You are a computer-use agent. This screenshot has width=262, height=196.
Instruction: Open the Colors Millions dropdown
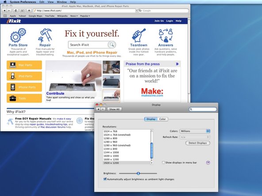(195, 131)
